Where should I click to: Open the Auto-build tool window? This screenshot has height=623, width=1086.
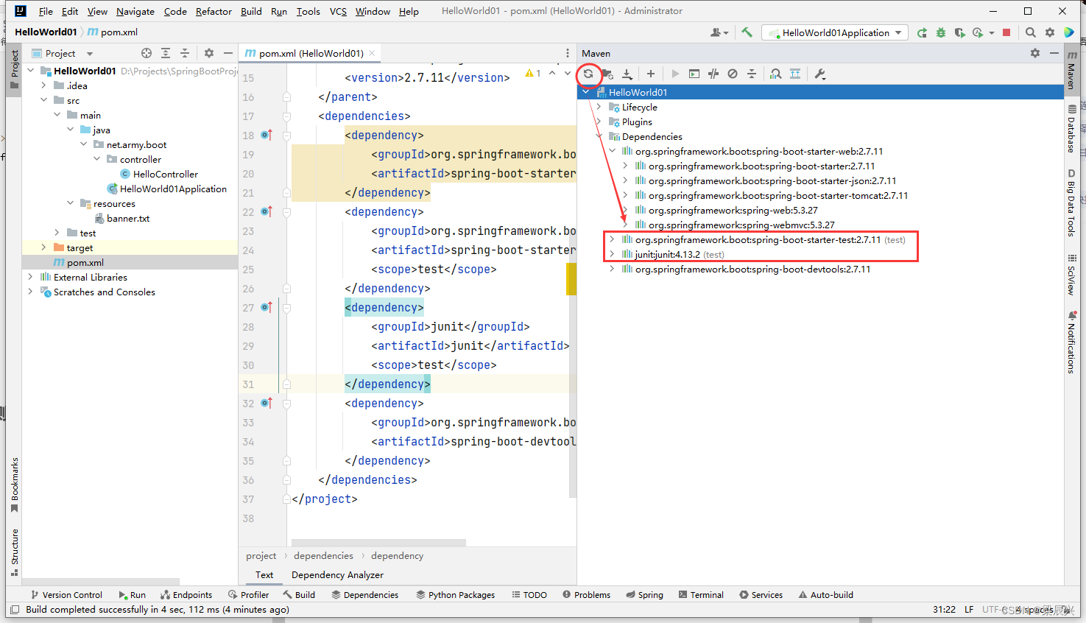pyautogui.click(x=826, y=594)
